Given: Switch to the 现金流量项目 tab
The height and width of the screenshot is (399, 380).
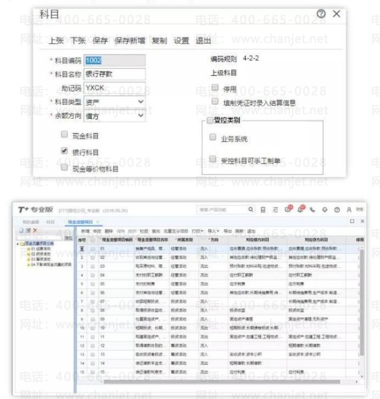Looking at the screenshot, I should click(80, 222).
